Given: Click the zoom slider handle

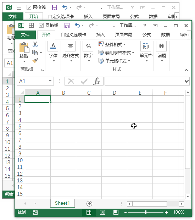Looking at the screenshot, I should [x=146, y=213].
